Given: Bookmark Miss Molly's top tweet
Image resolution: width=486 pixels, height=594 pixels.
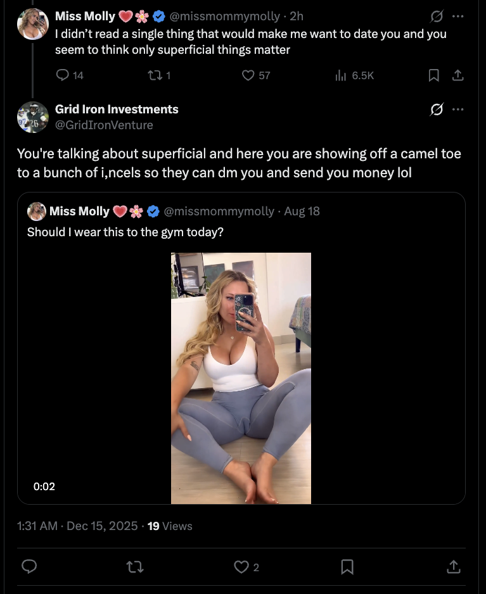Looking at the screenshot, I should 434,75.
